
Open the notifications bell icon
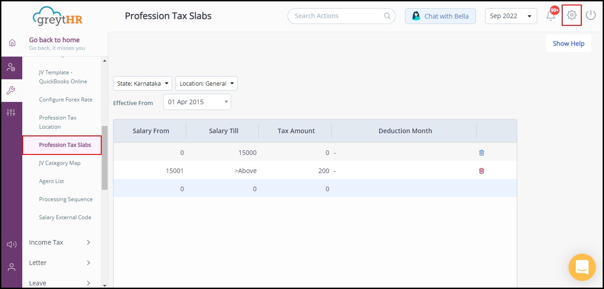(x=550, y=15)
